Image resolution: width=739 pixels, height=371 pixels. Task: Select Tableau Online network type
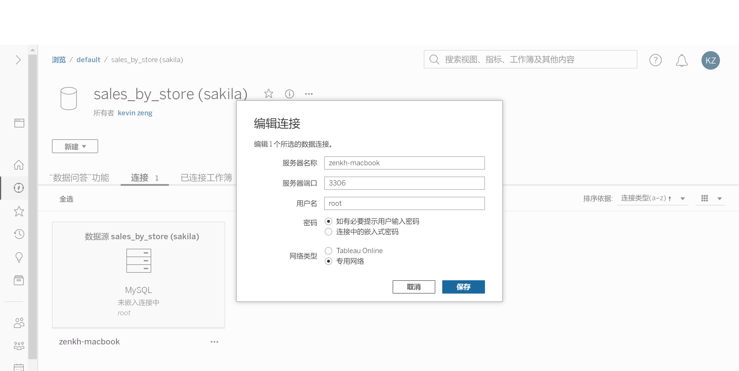point(328,251)
